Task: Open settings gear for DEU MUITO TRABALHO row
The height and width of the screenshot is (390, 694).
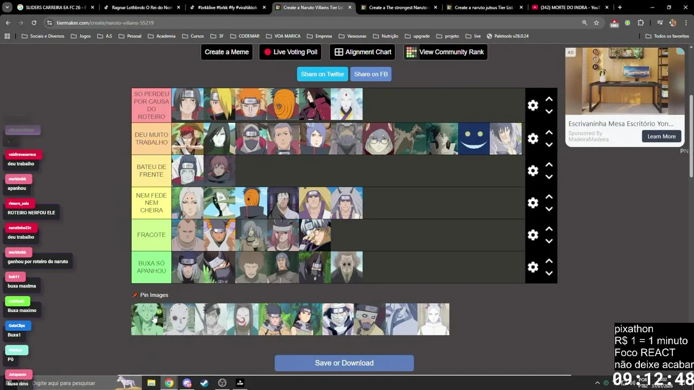Action: click(x=533, y=139)
